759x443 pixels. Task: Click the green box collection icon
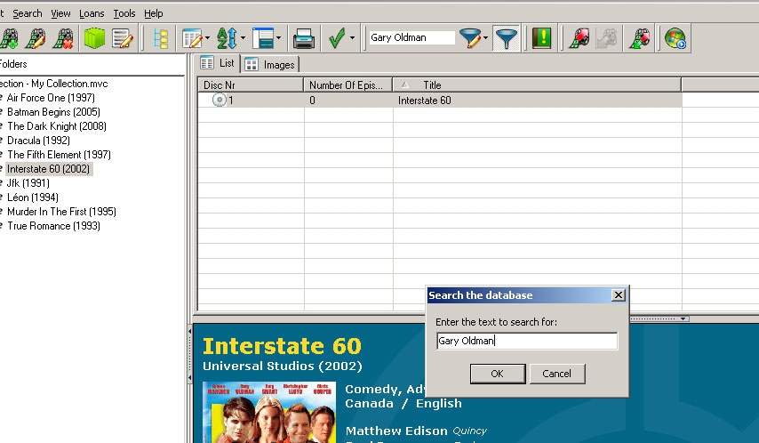94,38
